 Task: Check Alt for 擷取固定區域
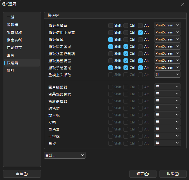[140, 47]
